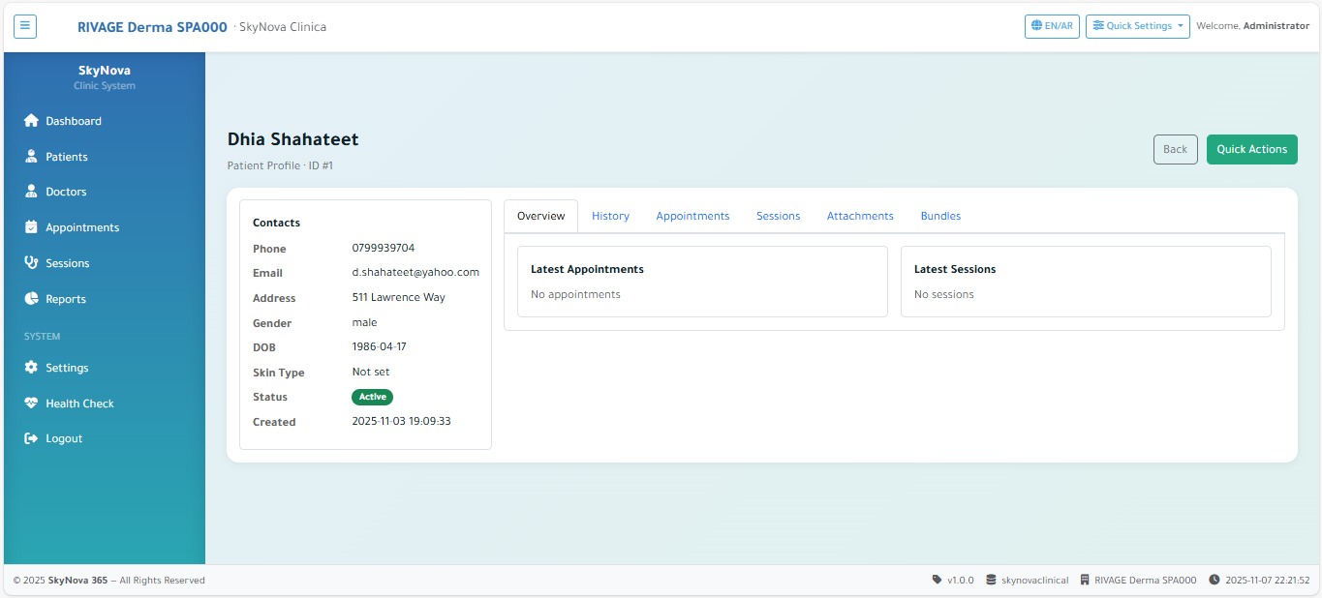Go to the Attachments tab
This screenshot has width=1322, height=598.
[x=860, y=216]
